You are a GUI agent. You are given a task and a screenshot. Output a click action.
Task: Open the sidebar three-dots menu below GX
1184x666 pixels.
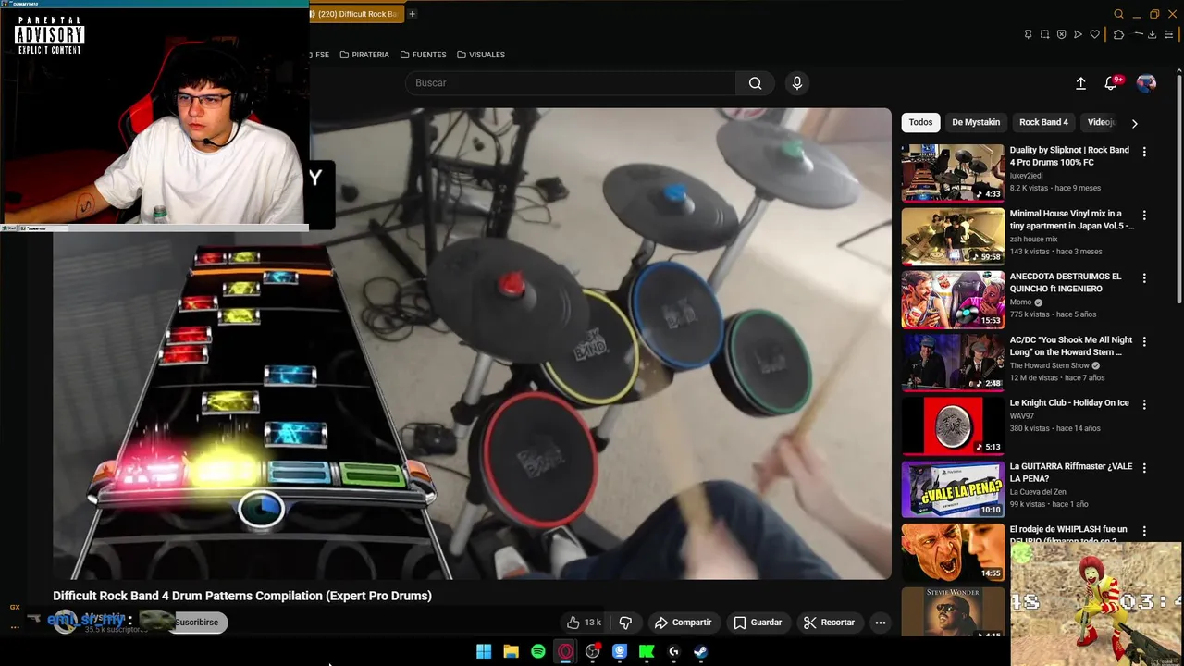(x=15, y=626)
